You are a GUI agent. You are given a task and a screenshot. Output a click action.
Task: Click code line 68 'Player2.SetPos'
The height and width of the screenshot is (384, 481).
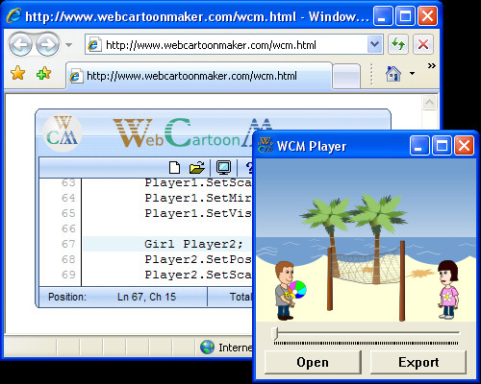click(198, 259)
